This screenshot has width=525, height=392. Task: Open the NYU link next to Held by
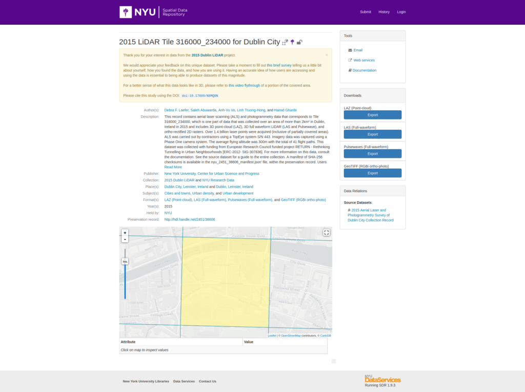click(168, 213)
